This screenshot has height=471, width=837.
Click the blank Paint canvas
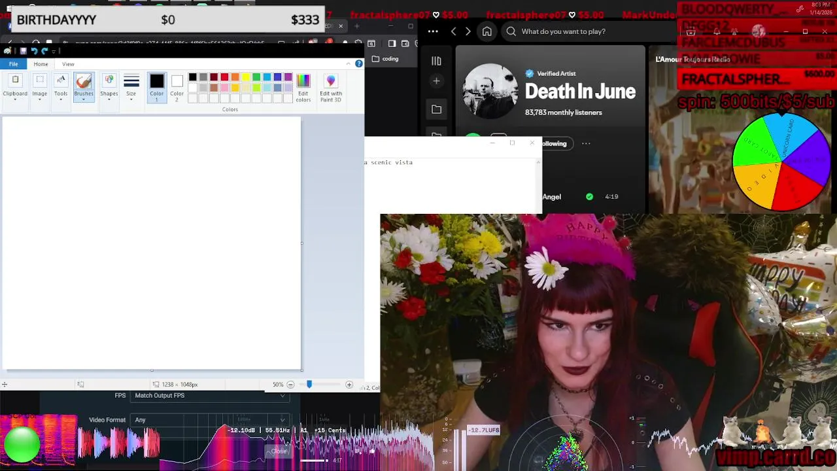[151, 243]
